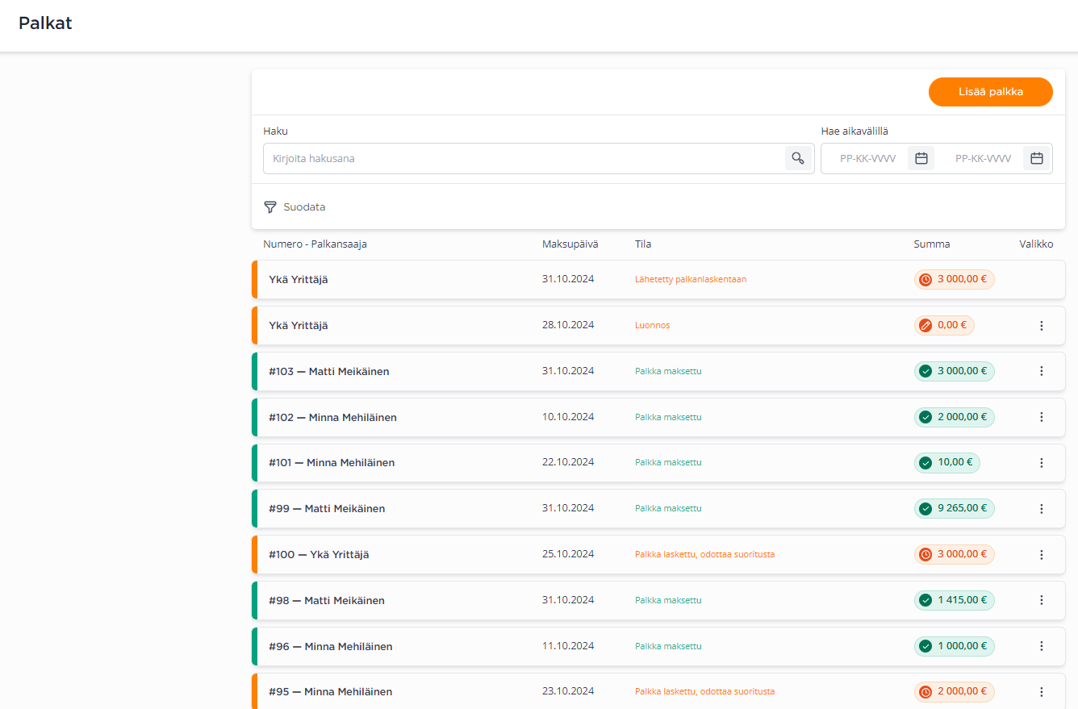Open the three-dot menu for #99 Matti Meikäinen
This screenshot has width=1078, height=709.
click(x=1041, y=509)
